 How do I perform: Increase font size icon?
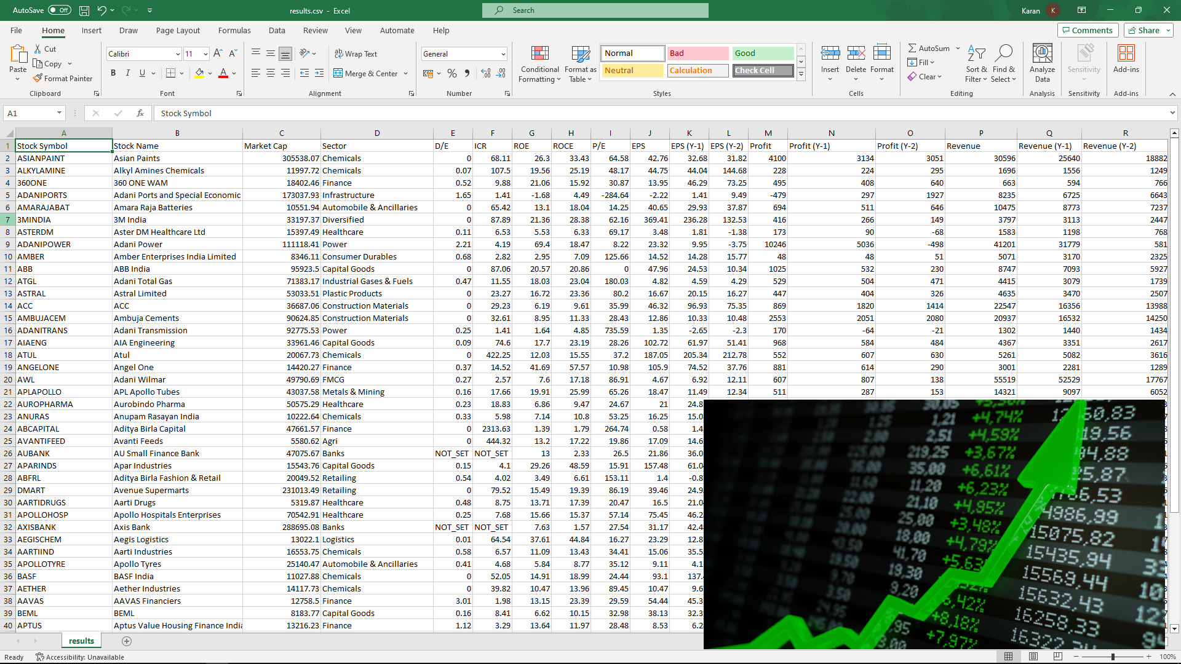click(218, 53)
